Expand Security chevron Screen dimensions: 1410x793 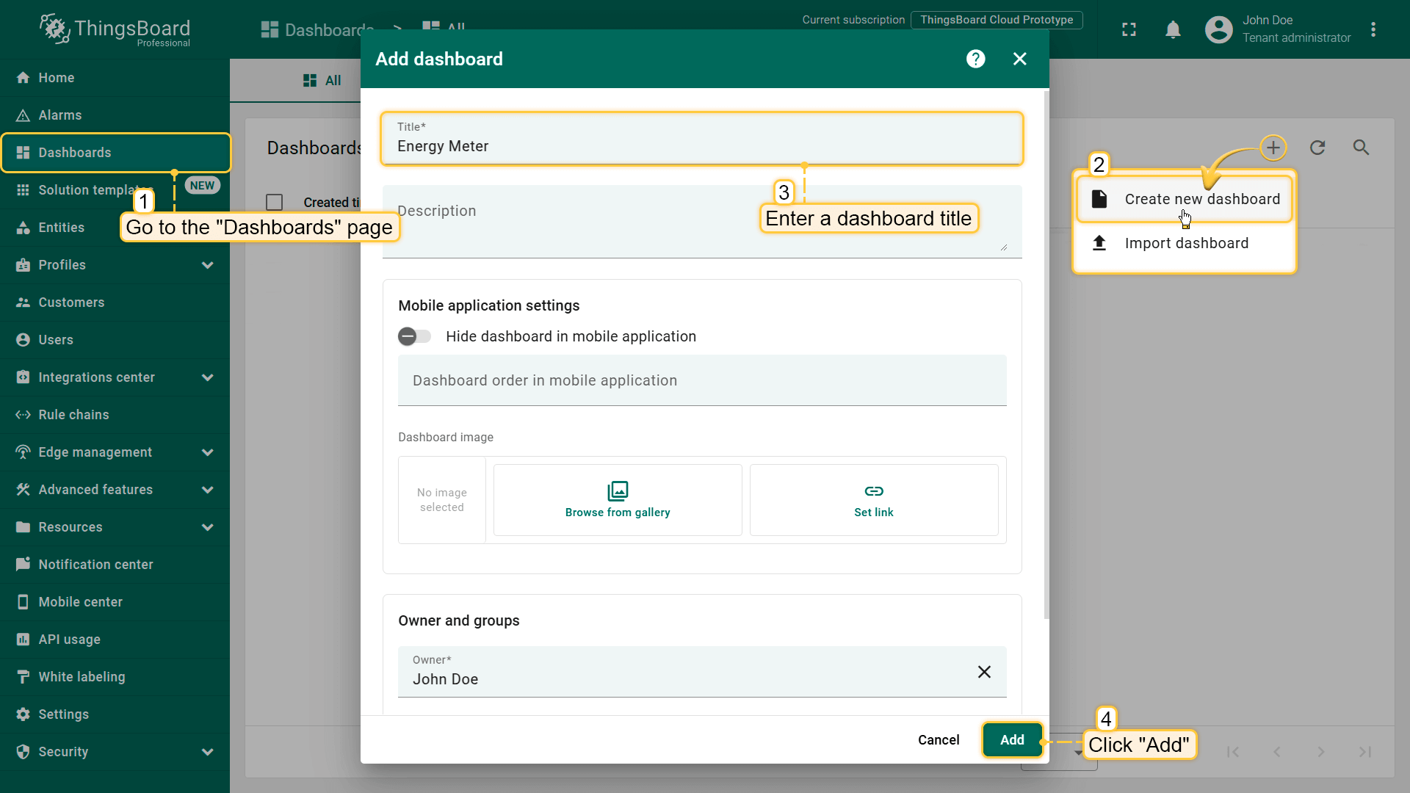(208, 752)
